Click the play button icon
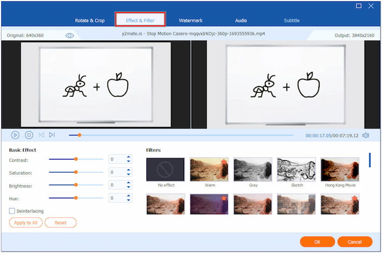The height and width of the screenshot is (253, 382). click(15, 135)
